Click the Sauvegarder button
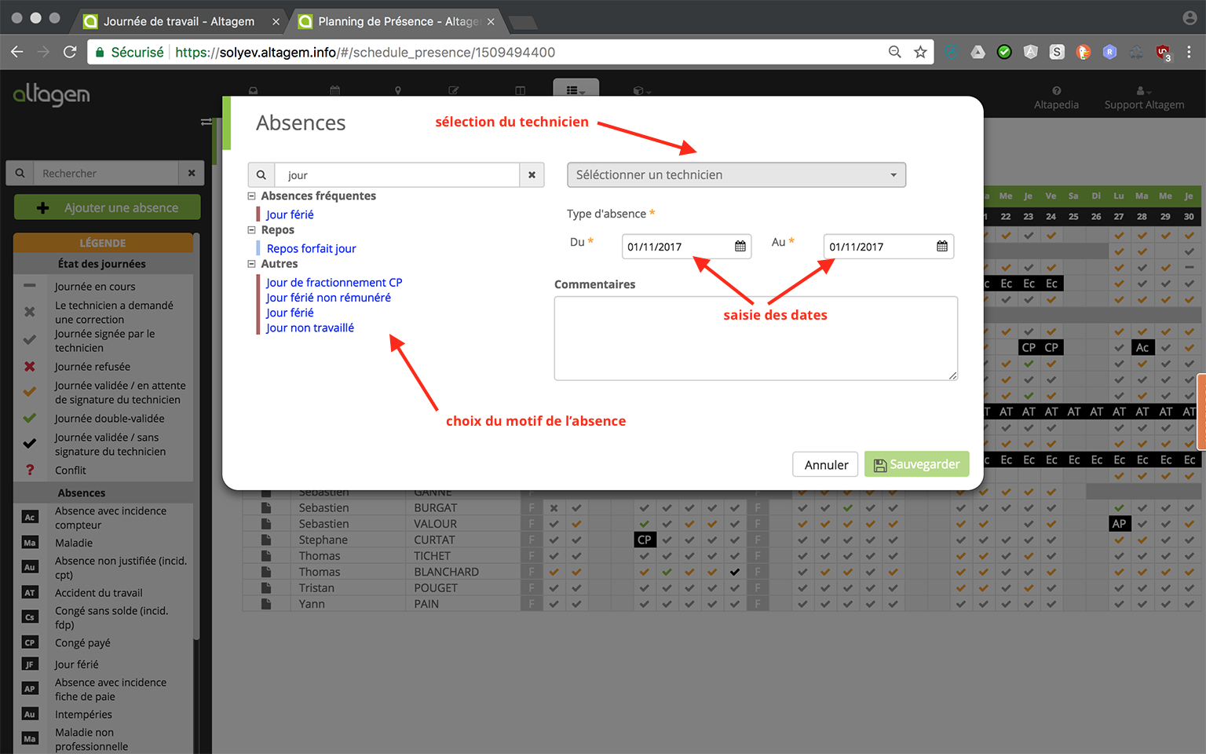Viewport: 1206px width, 754px height. [x=917, y=464]
